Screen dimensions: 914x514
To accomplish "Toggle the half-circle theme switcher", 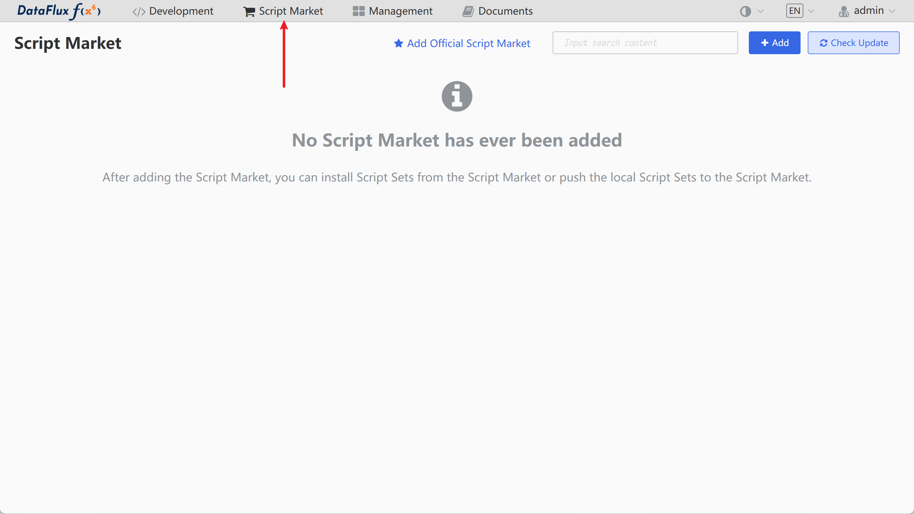I will (745, 11).
